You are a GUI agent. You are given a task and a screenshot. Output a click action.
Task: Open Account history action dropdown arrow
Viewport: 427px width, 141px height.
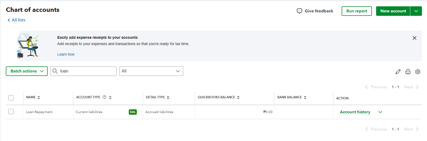[380, 112]
